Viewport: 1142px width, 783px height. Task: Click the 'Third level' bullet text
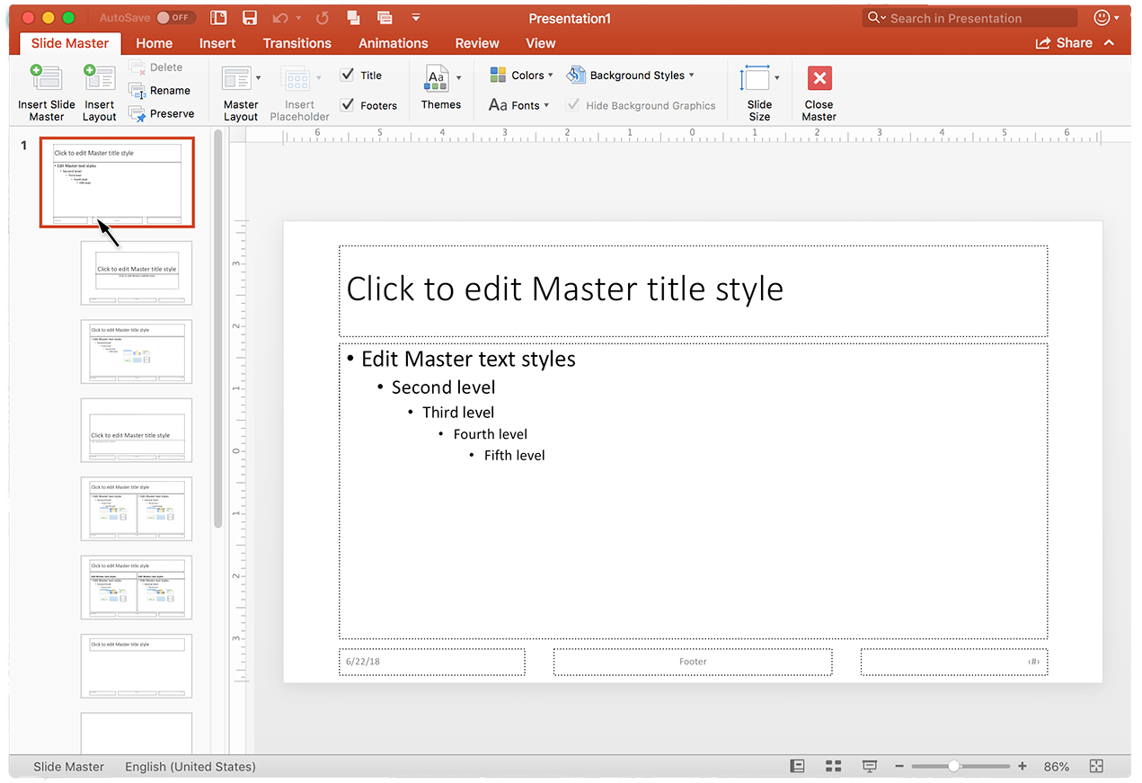(458, 413)
